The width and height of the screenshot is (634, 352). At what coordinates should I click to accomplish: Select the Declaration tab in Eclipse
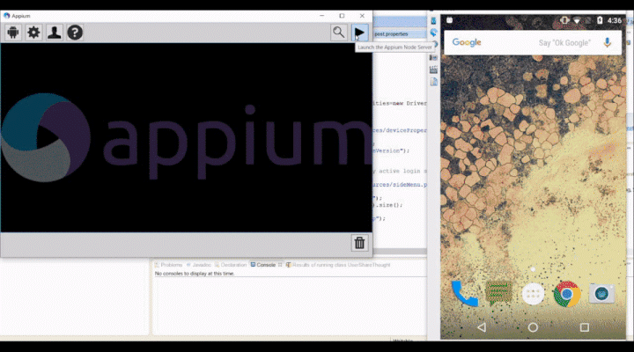[x=231, y=265]
